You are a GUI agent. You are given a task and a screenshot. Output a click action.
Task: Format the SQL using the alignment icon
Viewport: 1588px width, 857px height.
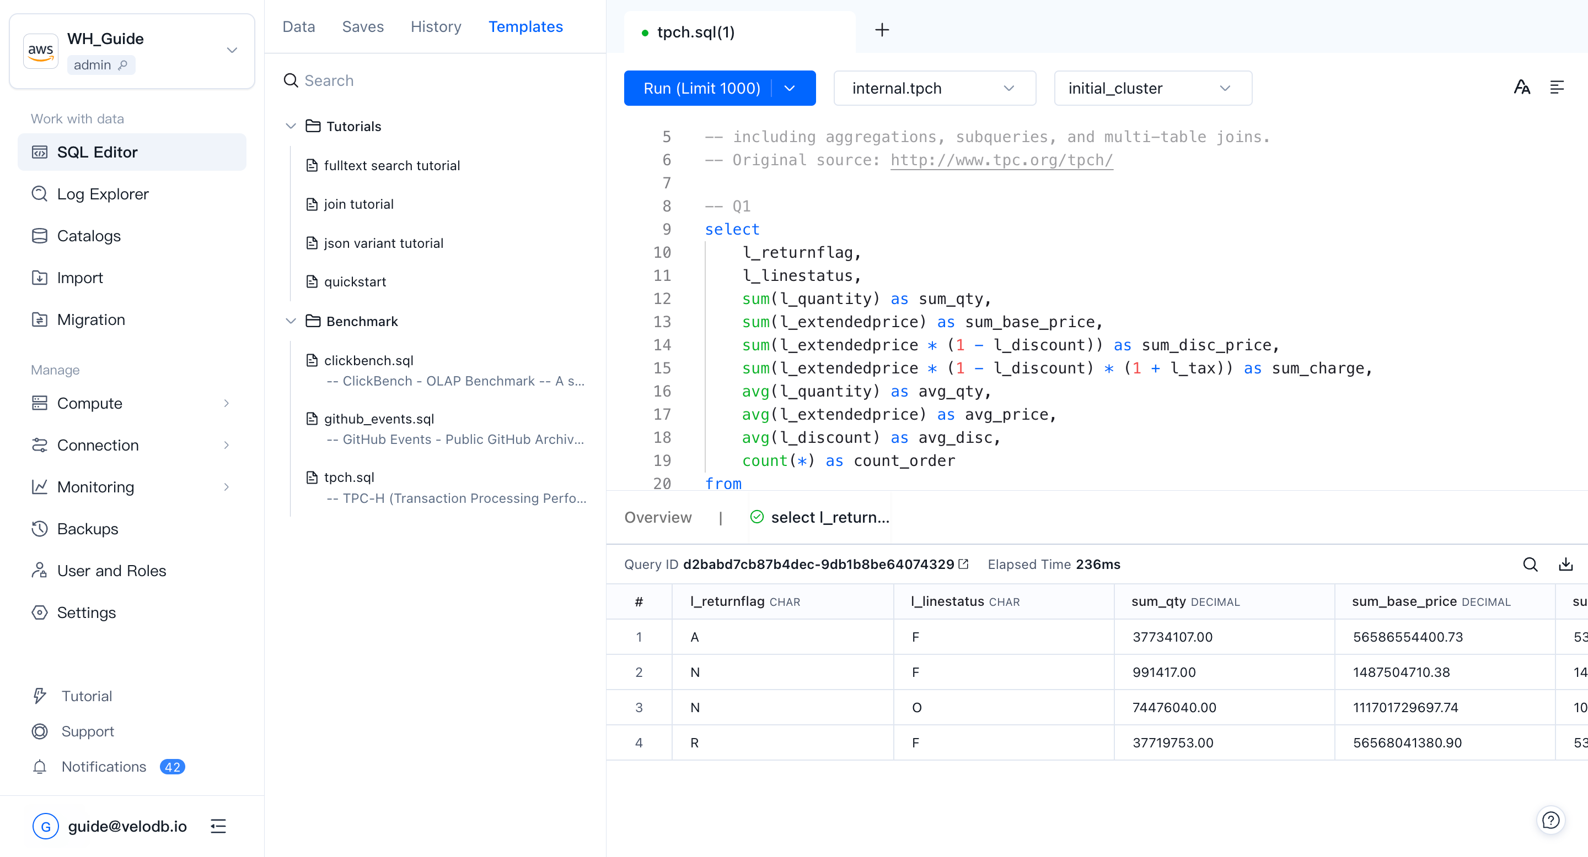pos(1558,88)
